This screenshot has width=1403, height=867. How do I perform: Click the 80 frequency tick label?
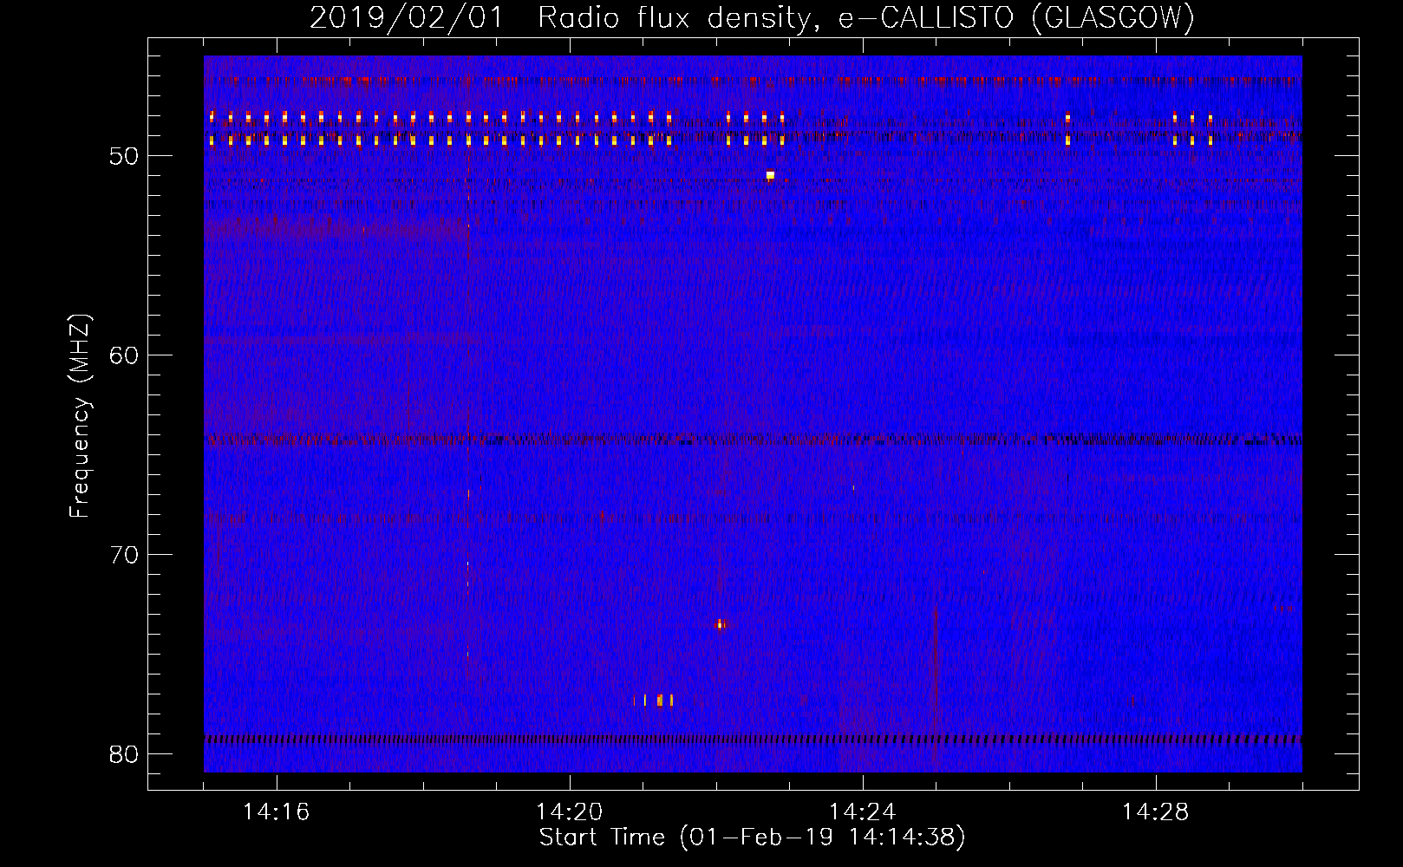pyautogui.click(x=125, y=754)
